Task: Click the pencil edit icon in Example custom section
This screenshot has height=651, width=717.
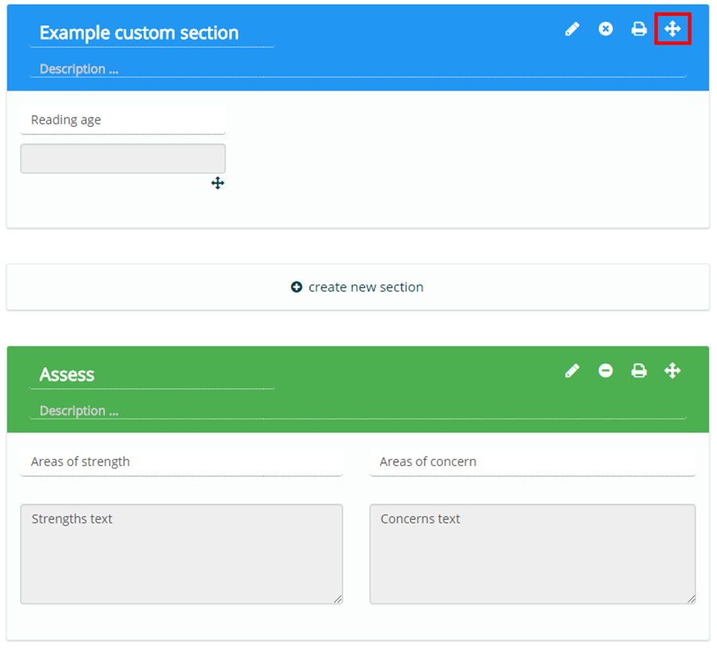Action: [x=572, y=29]
